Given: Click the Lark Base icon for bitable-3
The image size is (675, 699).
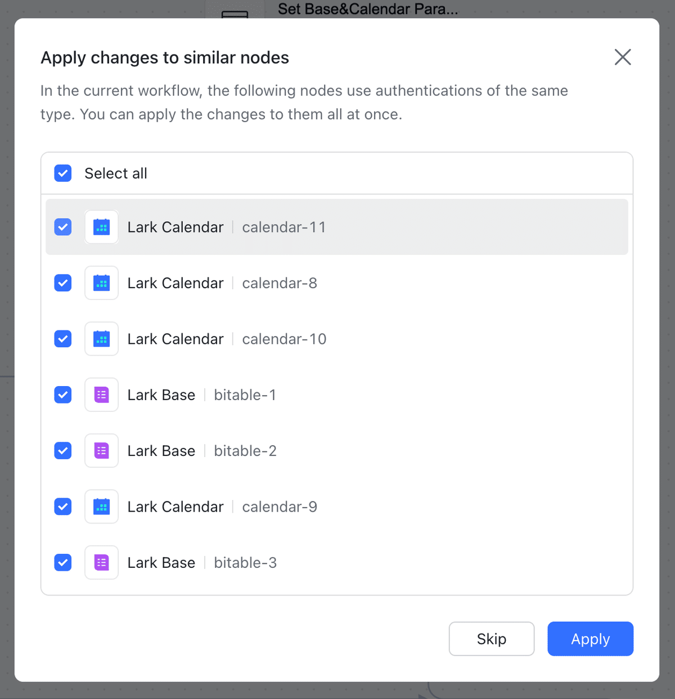Looking at the screenshot, I should click(101, 562).
